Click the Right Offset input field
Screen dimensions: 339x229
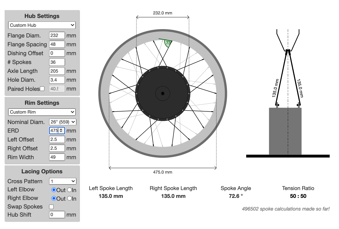tap(57, 148)
